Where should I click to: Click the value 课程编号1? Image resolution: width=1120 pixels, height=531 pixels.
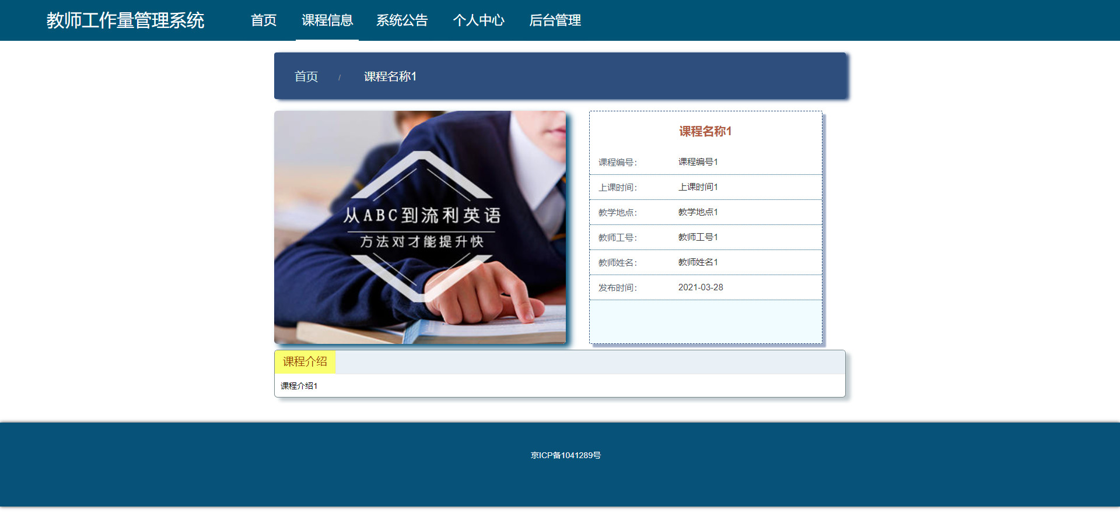coord(698,162)
